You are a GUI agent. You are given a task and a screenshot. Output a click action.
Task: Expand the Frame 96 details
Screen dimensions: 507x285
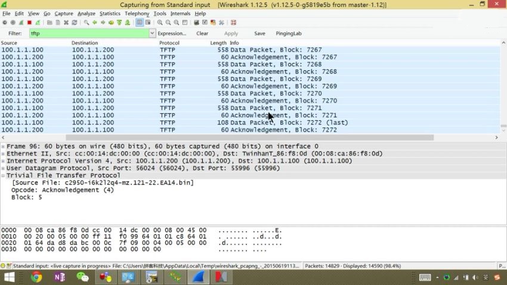point(3,147)
